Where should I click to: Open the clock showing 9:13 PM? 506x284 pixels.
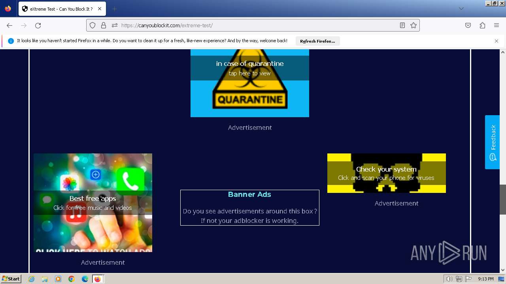click(x=485, y=279)
